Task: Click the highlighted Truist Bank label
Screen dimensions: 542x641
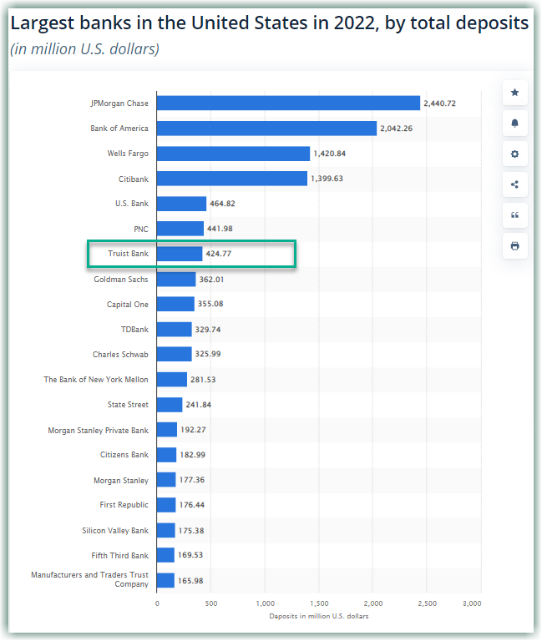Action: pyautogui.click(x=128, y=254)
